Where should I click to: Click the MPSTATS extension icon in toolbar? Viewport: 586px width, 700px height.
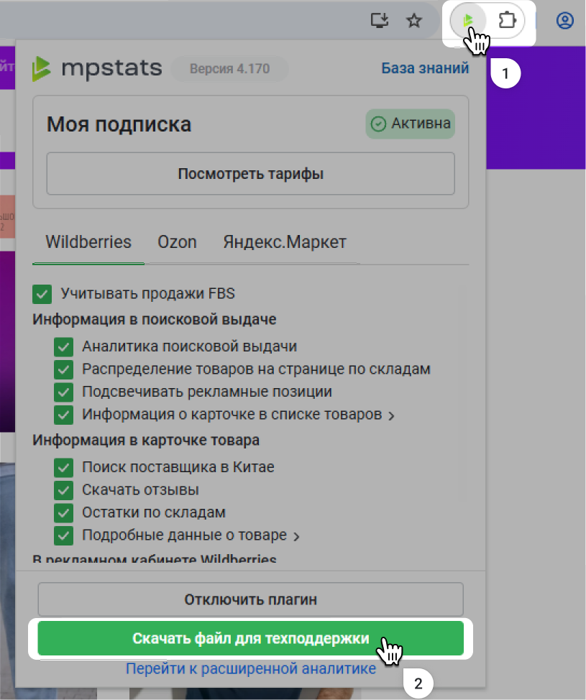[x=468, y=21]
